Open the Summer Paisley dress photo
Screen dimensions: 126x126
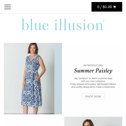[33, 79]
